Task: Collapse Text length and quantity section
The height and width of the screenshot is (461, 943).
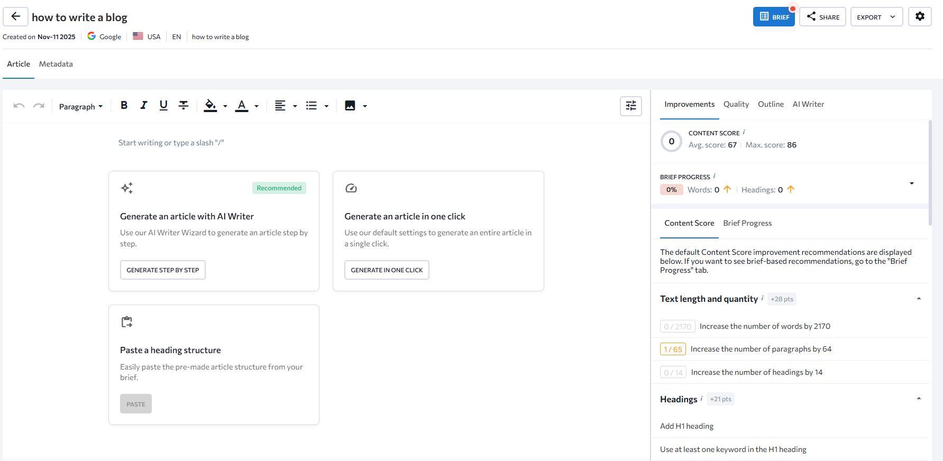Action: pyautogui.click(x=919, y=299)
